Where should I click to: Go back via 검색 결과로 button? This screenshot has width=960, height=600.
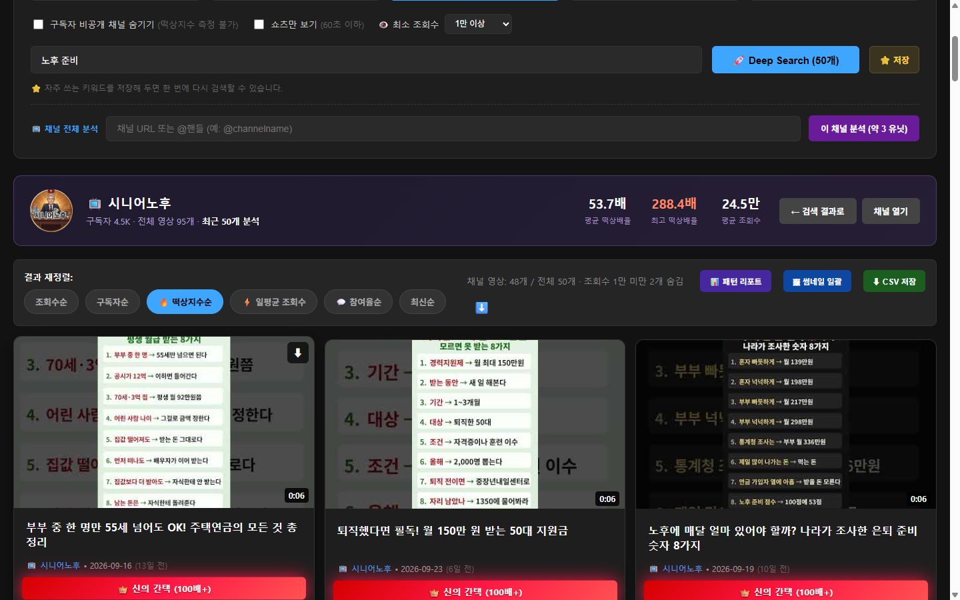[x=817, y=211]
